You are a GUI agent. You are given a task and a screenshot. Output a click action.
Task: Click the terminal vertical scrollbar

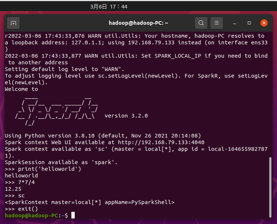(x=270, y=187)
